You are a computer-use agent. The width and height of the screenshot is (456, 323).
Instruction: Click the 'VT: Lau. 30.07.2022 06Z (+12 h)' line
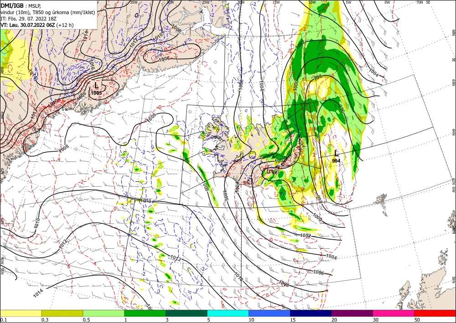(x=37, y=25)
